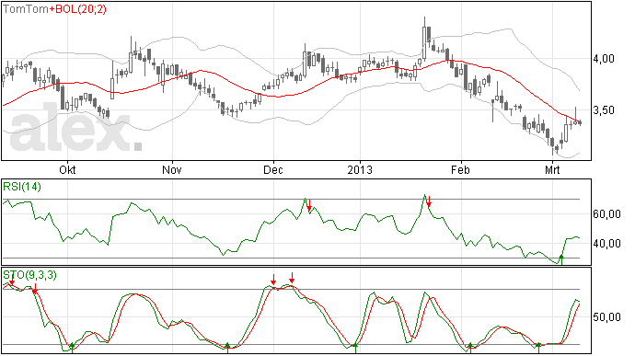Image resolution: width=635 pixels, height=356 pixels.
Task: Click the RSI green buy arrow in March
Action: tap(561, 259)
